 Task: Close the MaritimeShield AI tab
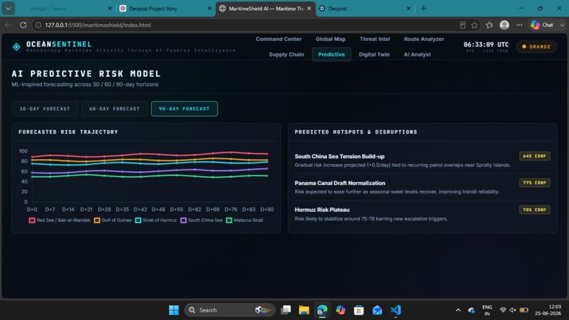pos(309,8)
